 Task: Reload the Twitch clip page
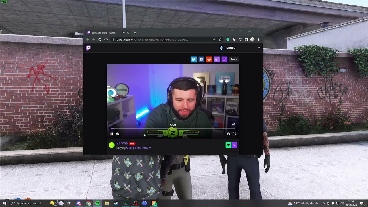point(100,39)
